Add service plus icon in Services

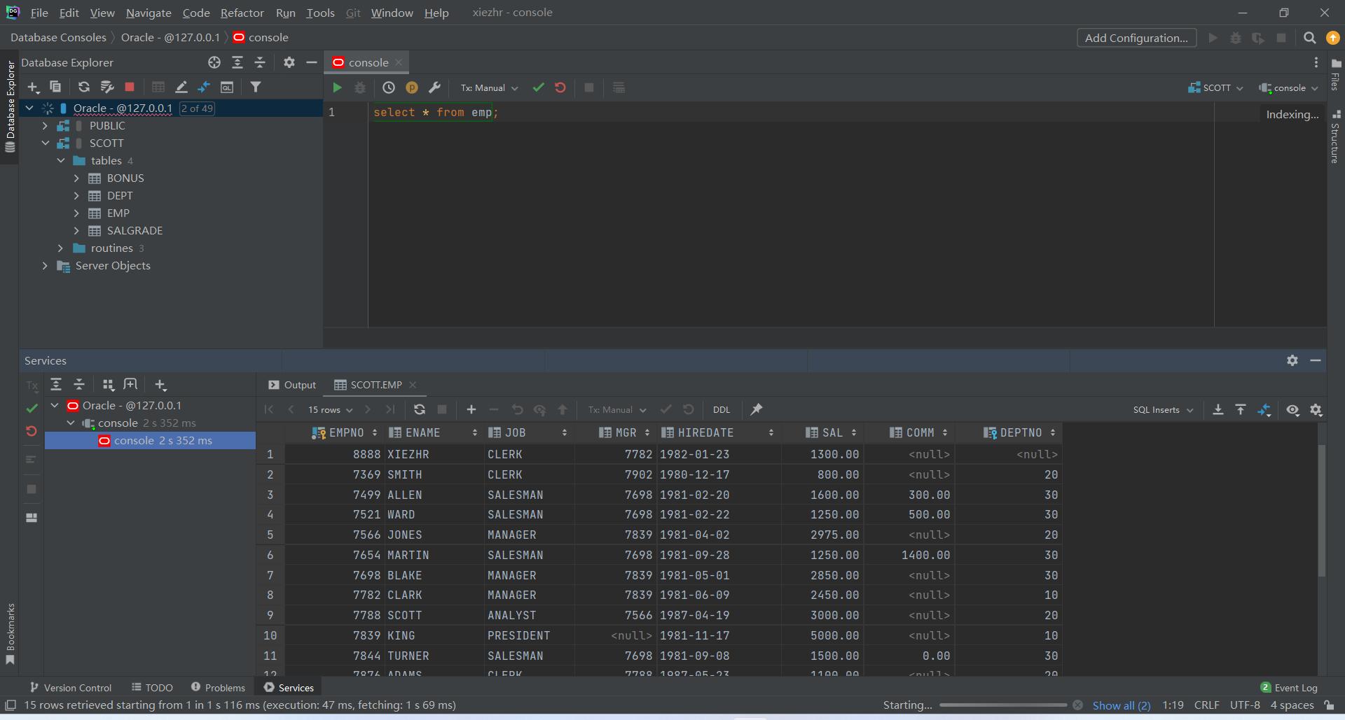tap(160, 385)
